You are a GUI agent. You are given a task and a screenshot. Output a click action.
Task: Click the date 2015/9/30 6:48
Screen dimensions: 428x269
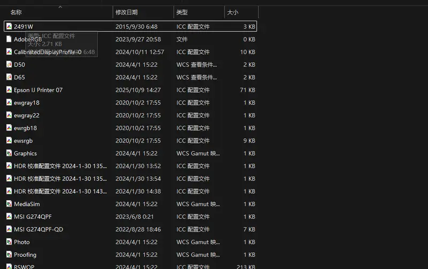point(136,27)
